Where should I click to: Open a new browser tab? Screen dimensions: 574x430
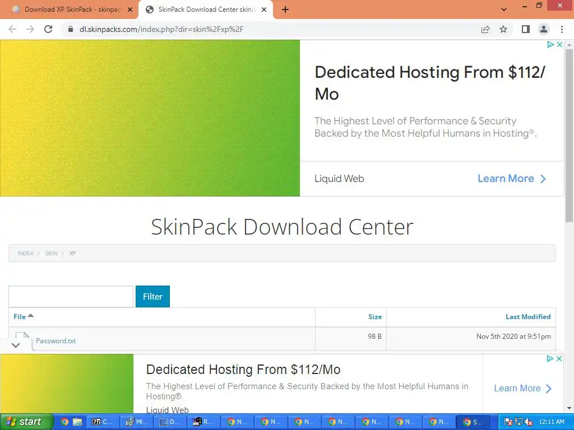click(285, 10)
